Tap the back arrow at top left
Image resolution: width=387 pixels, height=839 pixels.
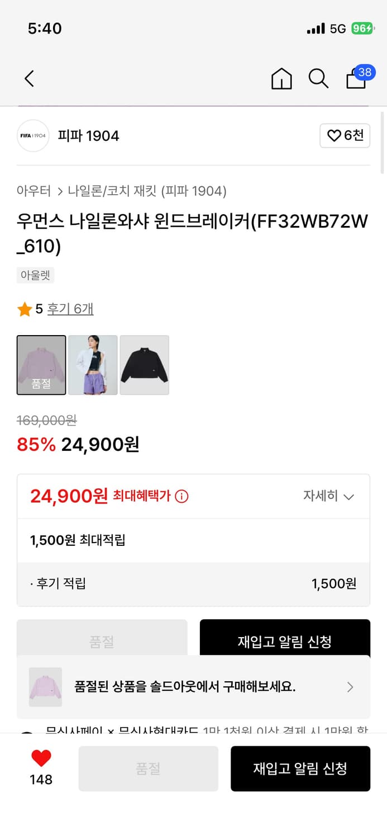pos(29,78)
